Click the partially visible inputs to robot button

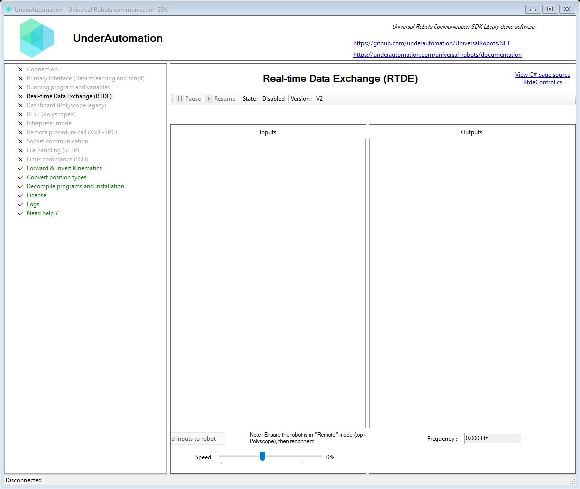coord(197,439)
